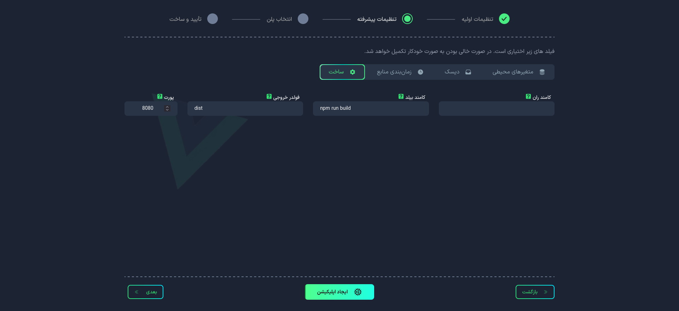Click the green checkmark for تنظیمات اولیه step
679x311 pixels.
(504, 19)
